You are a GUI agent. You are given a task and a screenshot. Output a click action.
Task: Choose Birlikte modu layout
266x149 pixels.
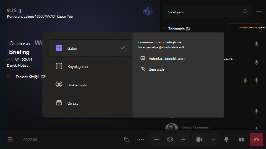click(x=90, y=85)
